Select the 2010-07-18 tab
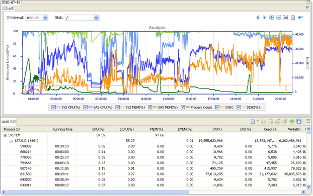313x196 pixels. tap(11, 3)
